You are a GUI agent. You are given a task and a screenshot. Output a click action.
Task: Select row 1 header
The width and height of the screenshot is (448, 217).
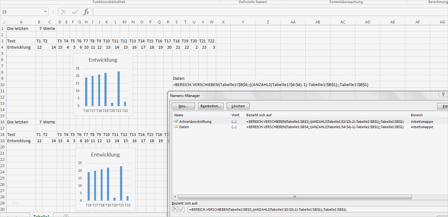(3, 28)
